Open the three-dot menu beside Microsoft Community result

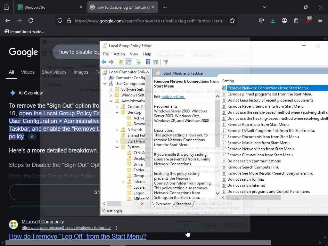tap(117, 228)
